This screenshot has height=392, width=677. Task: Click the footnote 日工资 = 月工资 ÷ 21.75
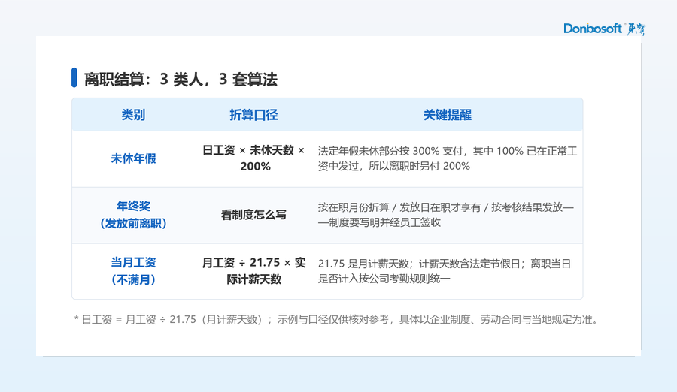tap(336, 320)
